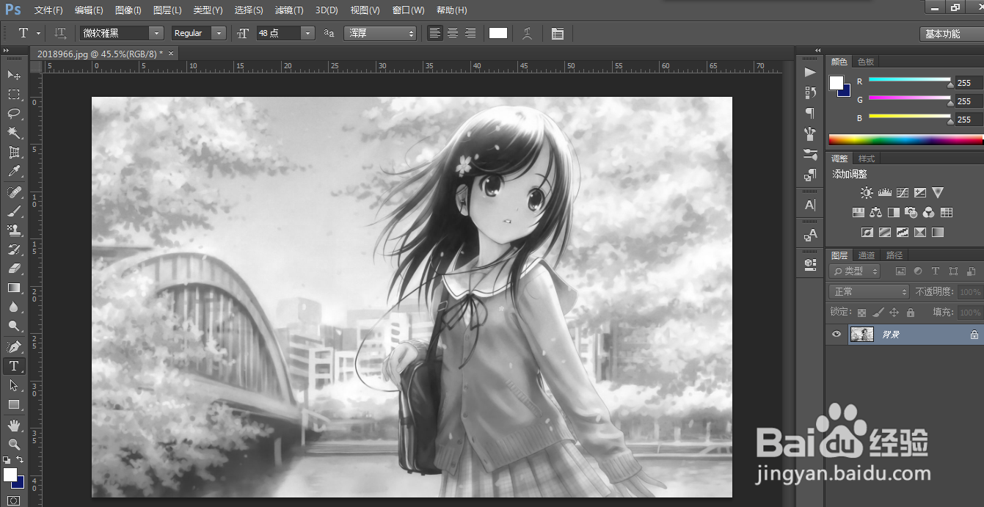Align text left
Screen dimensions: 984x507
[435, 33]
